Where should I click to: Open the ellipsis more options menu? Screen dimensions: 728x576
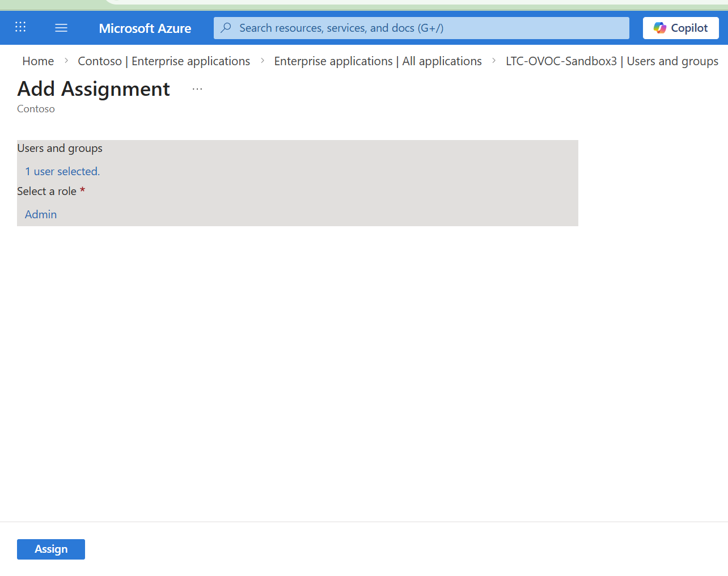click(197, 90)
